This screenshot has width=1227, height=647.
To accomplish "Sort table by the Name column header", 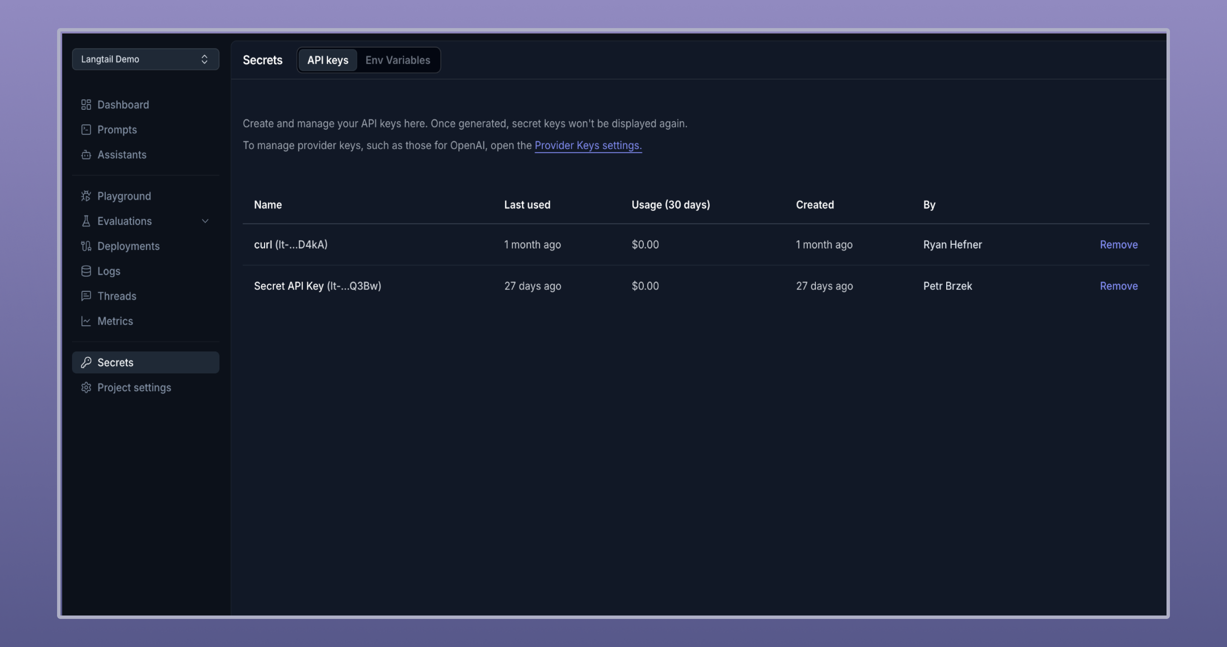I will point(267,205).
